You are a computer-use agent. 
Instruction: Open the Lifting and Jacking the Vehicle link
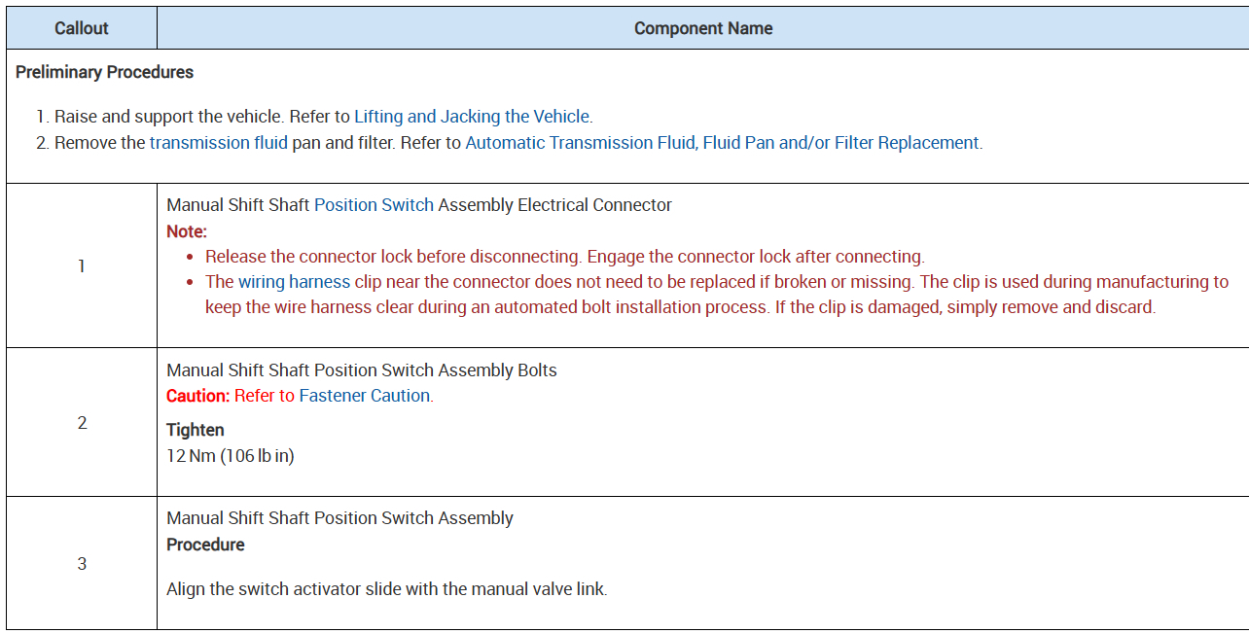pos(472,117)
